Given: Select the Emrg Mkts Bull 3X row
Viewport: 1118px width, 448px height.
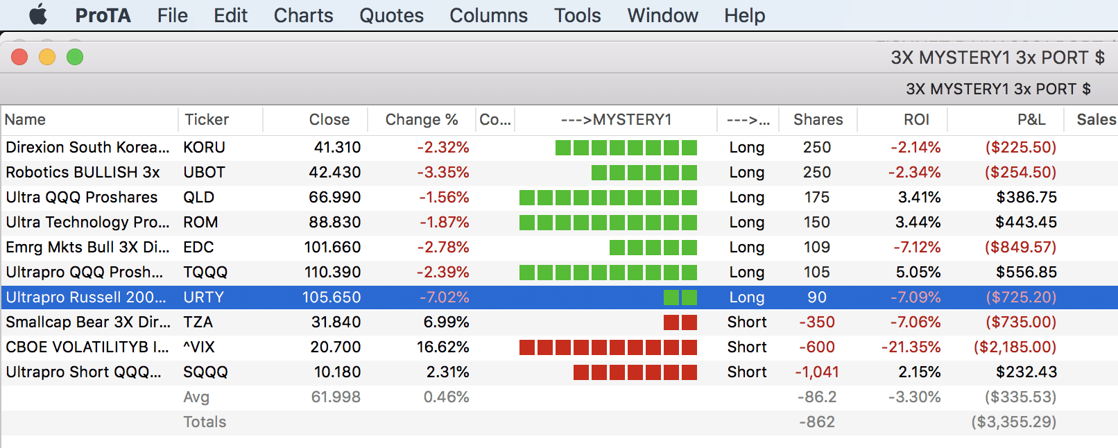Looking at the screenshot, I should [559, 247].
